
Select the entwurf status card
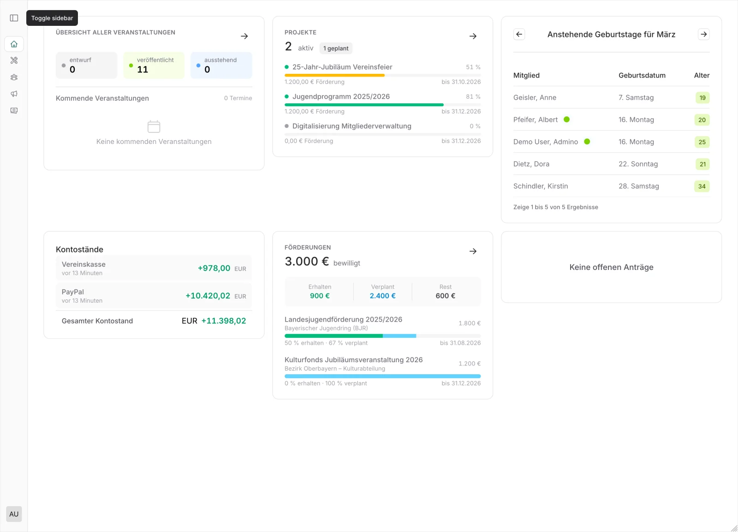87,65
